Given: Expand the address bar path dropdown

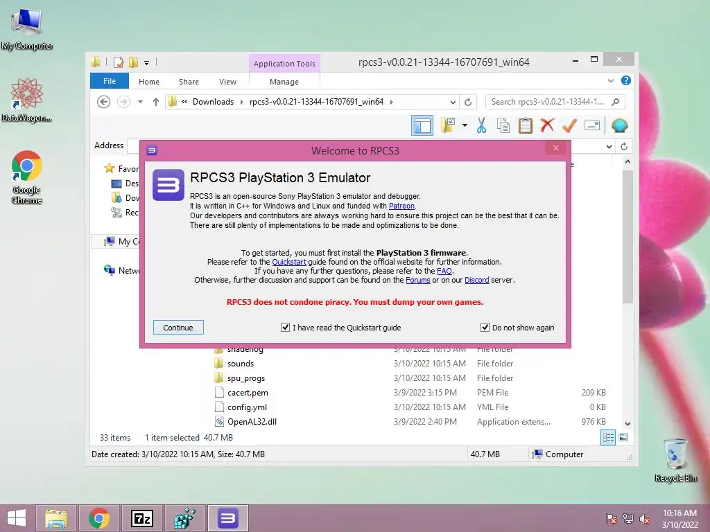Looking at the screenshot, I should click(x=453, y=102).
